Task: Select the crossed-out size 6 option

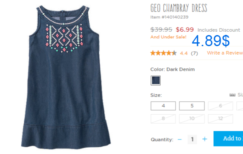Action: pyautogui.click(x=221, y=106)
